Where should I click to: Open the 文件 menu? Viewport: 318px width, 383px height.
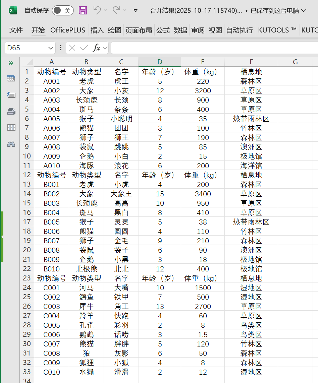pos(16,30)
